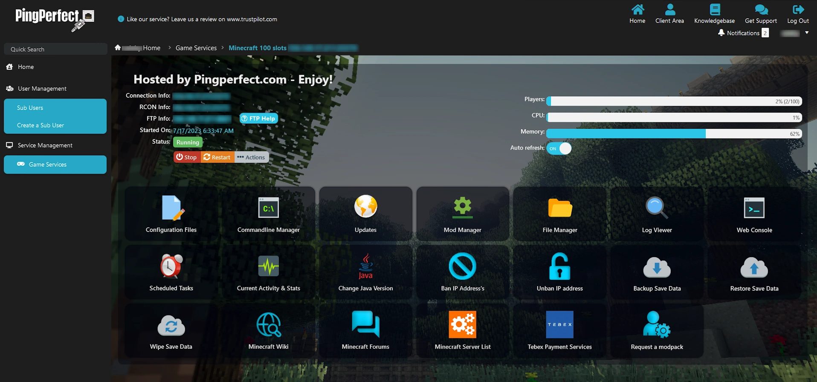Open Scheduled Tasks alarm clock icon
The image size is (817, 382).
(171, 266)
